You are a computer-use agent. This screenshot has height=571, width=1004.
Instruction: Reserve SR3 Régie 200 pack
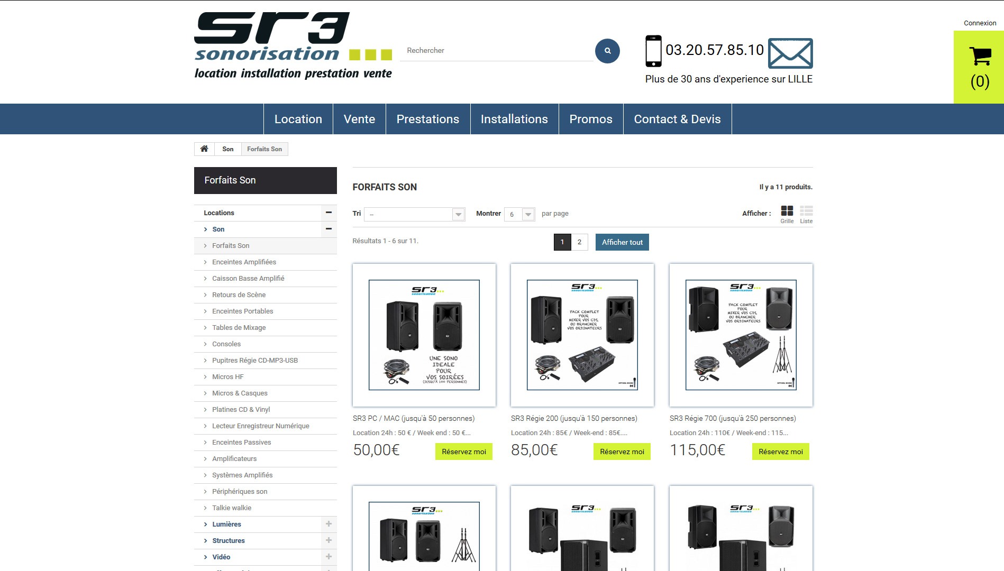click(622, 452)
